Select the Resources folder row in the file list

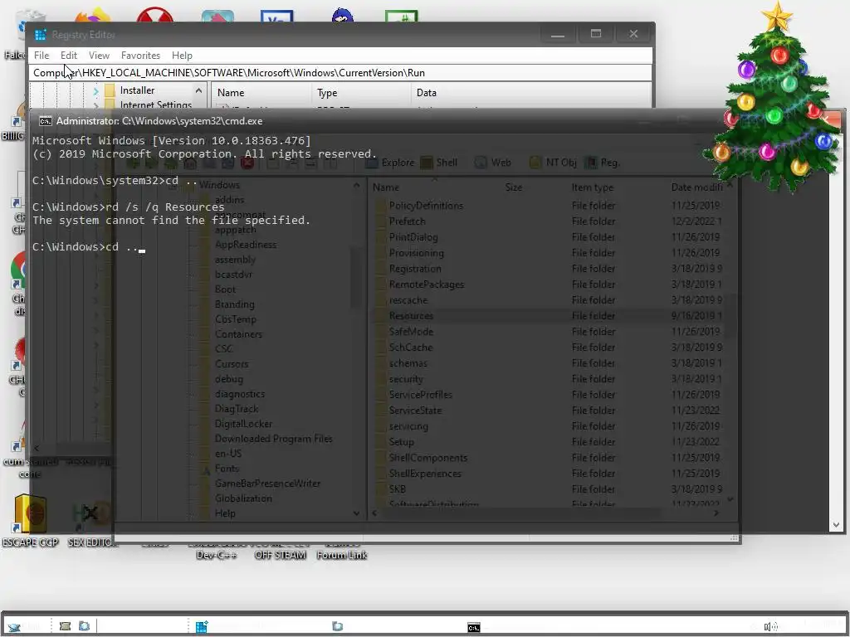point(548,316)
